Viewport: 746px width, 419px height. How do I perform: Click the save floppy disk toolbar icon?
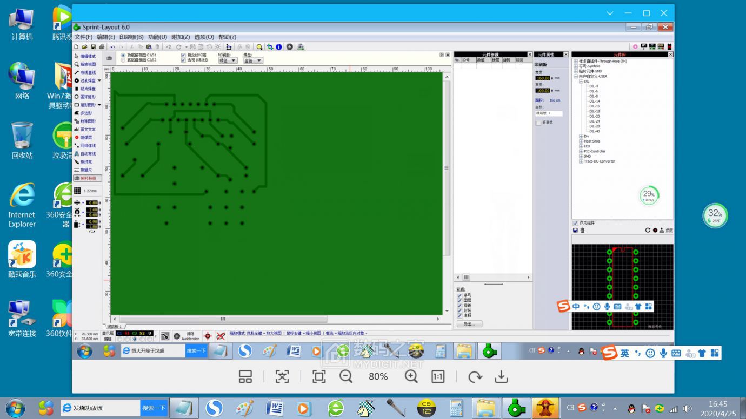(x=94, y=47)
